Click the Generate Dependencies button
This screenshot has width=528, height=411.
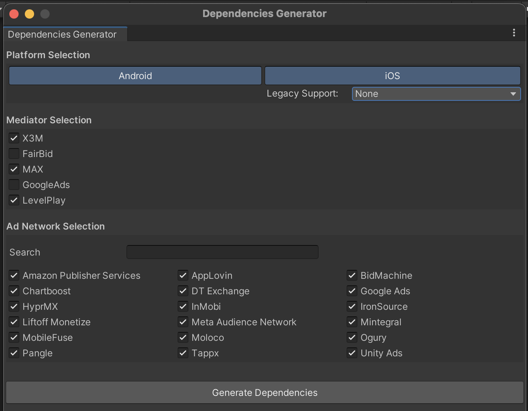point(265,392)
